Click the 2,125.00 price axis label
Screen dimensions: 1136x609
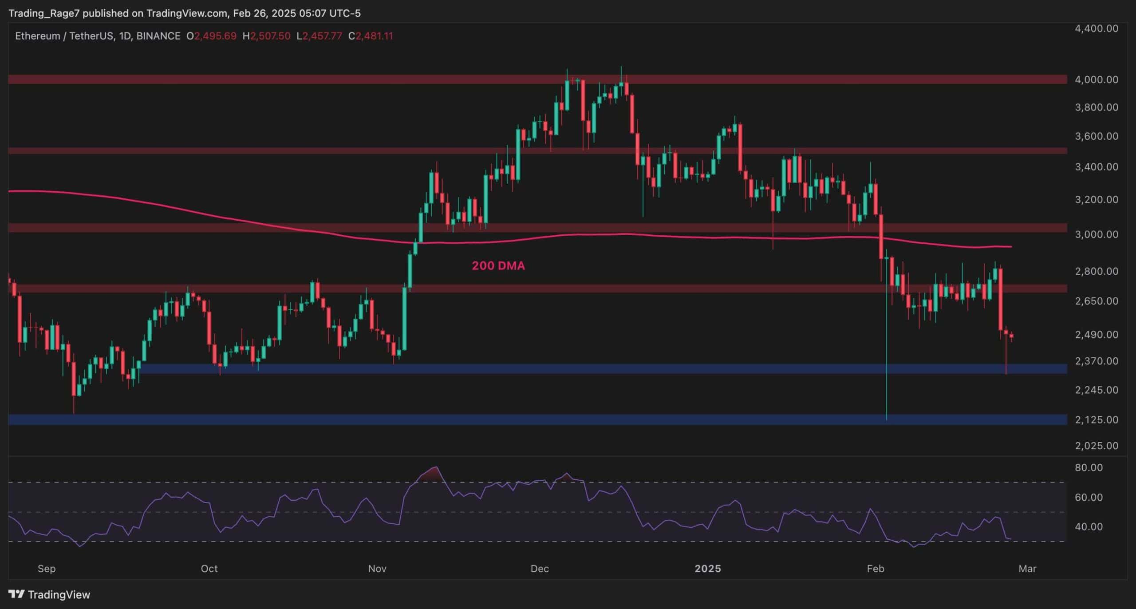click(1096, 419)
